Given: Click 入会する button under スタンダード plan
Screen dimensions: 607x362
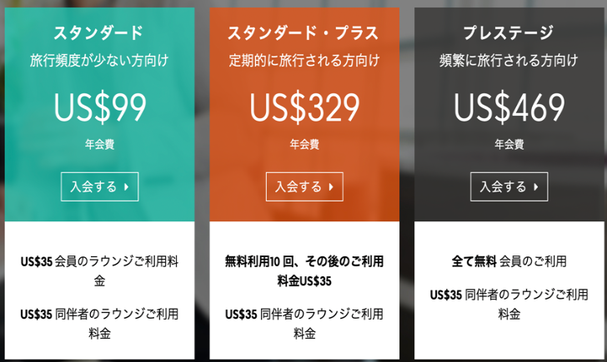Looking at the screenshot, I should click(99, 186).
